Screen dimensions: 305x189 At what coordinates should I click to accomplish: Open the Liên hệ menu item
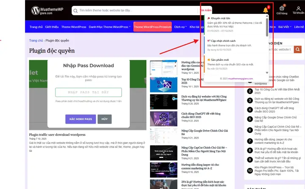click(x=299, y=27)
